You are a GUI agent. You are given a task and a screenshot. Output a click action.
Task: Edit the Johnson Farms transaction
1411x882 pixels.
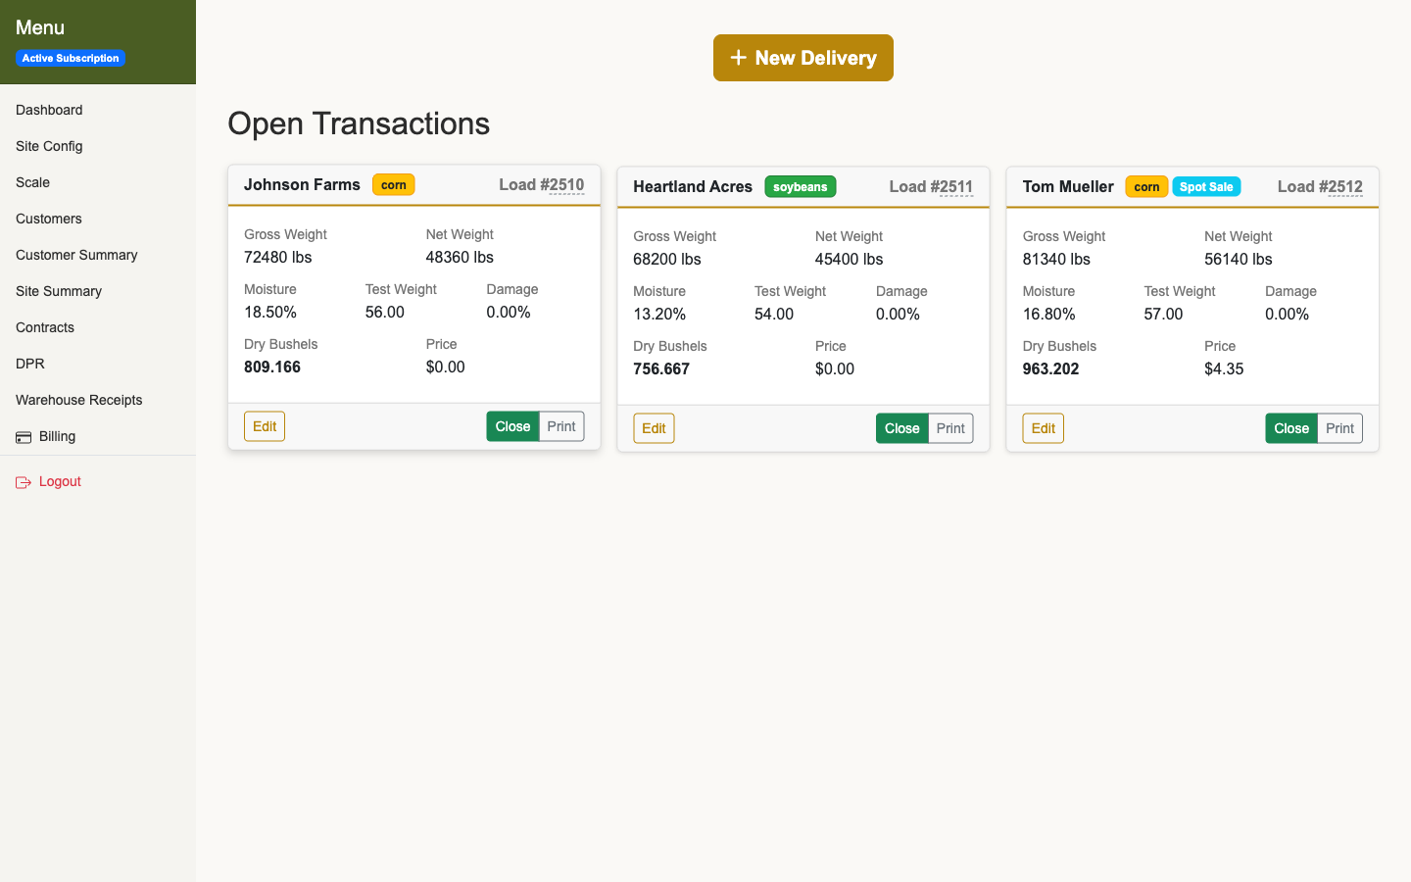point(264,426)
